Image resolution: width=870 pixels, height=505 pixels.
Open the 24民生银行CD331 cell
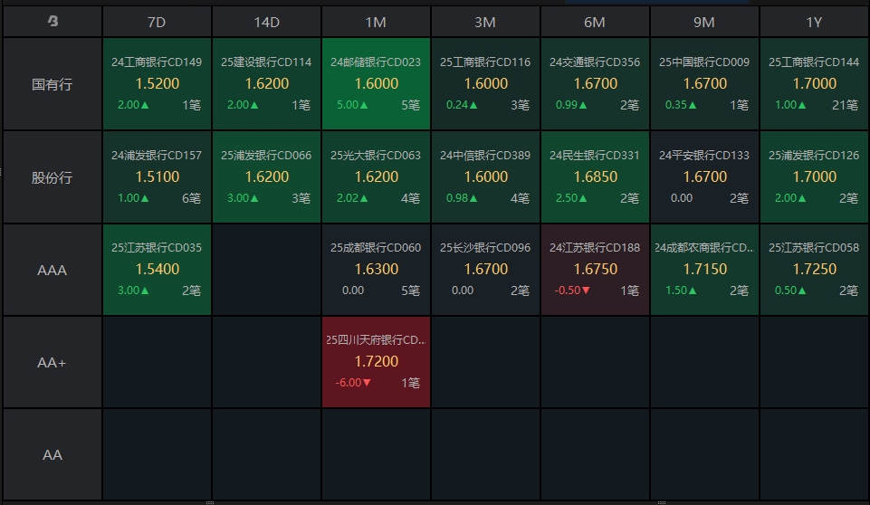pos(595,177)
